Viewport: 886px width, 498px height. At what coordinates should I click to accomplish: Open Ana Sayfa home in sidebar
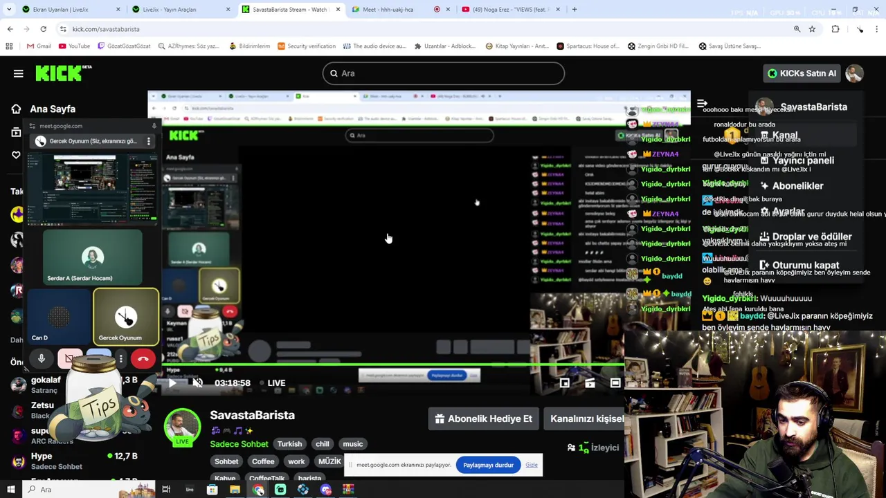(x=44, y=109)
